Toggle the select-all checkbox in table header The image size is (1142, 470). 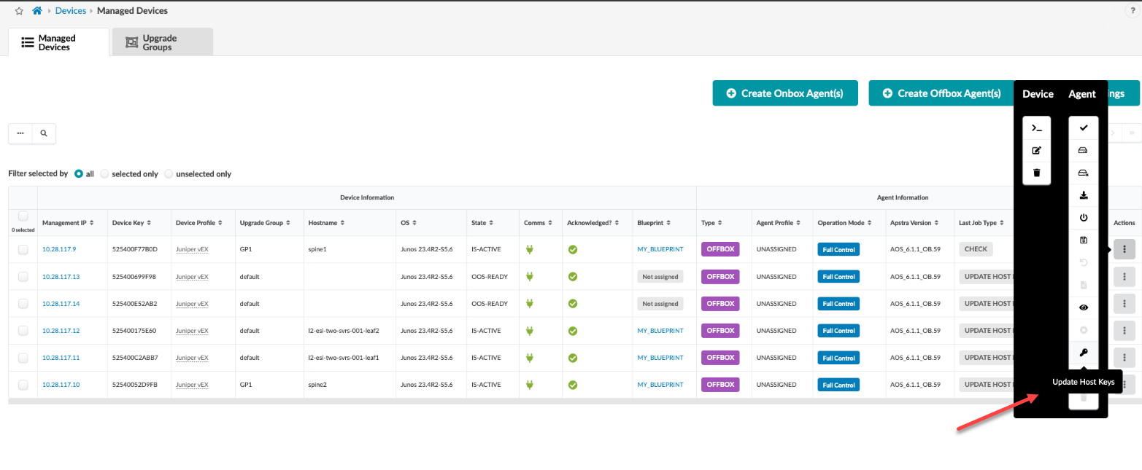click(x=23, y=216)
